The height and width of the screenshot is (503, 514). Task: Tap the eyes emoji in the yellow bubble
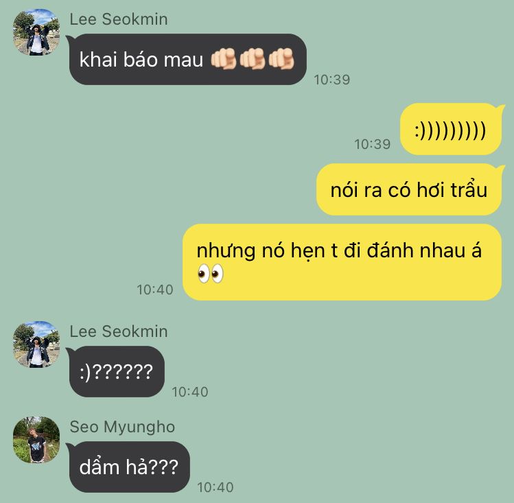[x=211, y=274]
